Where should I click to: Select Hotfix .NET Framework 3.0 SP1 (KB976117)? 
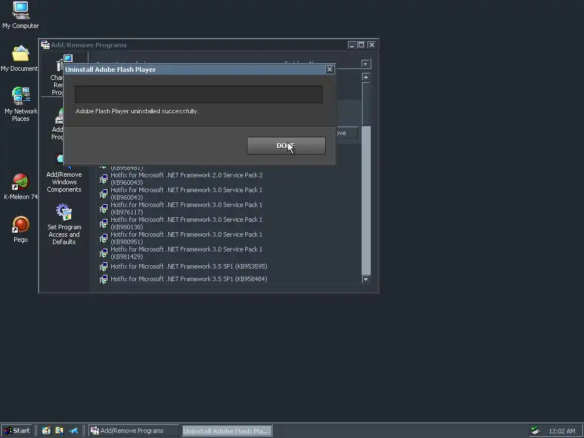pos(186,209)
